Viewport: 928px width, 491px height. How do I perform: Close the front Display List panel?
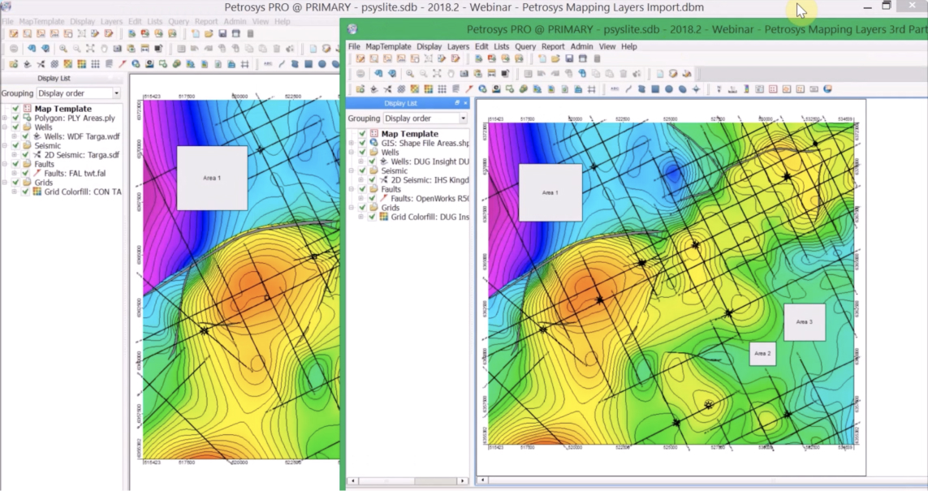click(465, 103)
